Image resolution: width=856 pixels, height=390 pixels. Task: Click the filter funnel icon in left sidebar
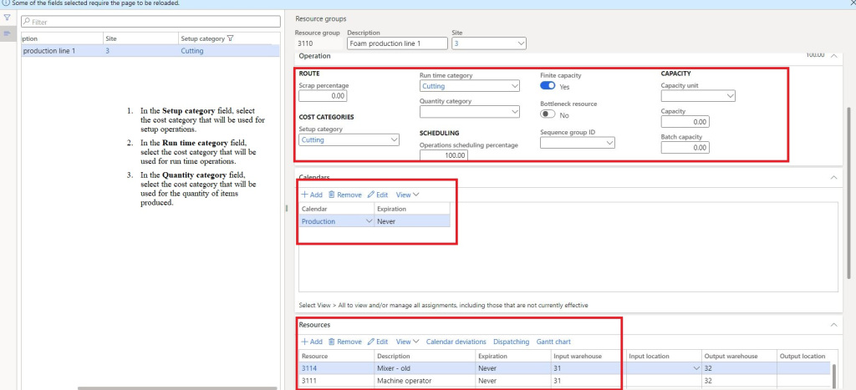tap(8, 18)
